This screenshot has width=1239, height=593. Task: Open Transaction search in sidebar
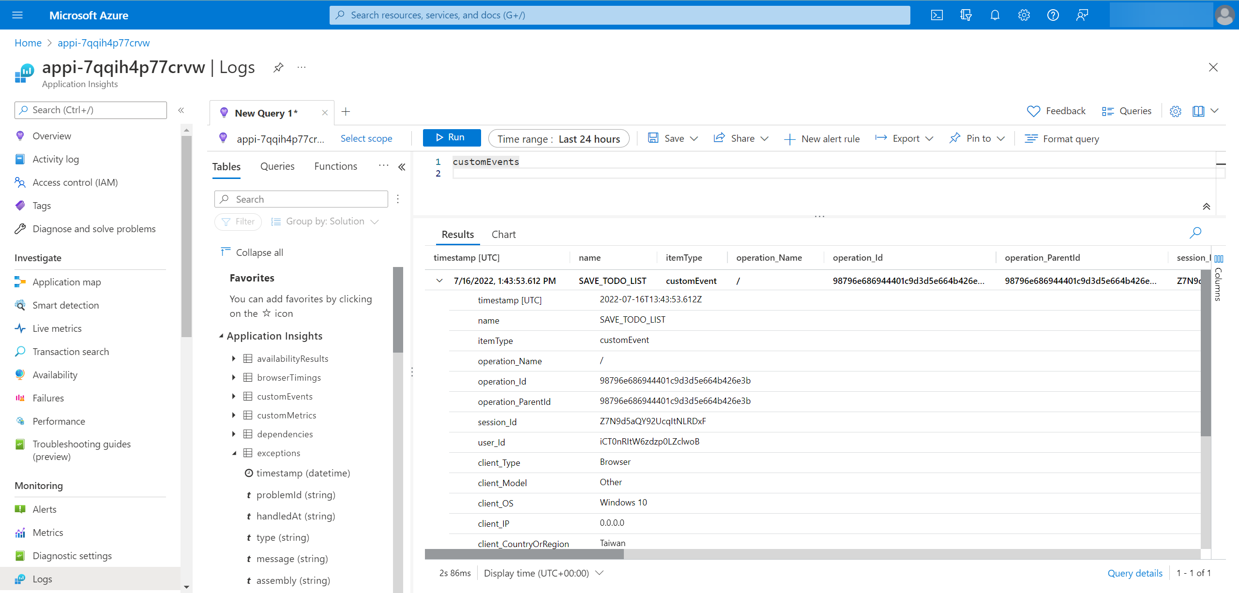71,352
